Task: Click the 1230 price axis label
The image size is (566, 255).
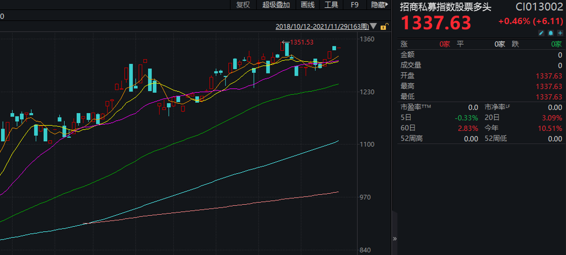Action: (x=367, y=92)
